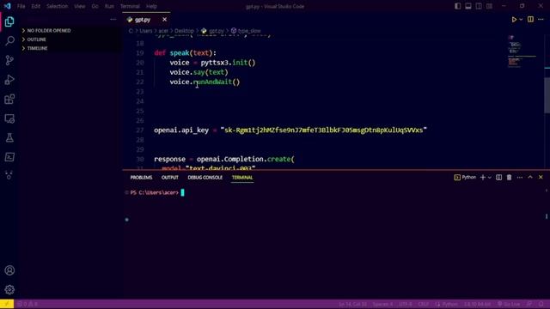Click the remote indicator in status bar

[7, 304]
